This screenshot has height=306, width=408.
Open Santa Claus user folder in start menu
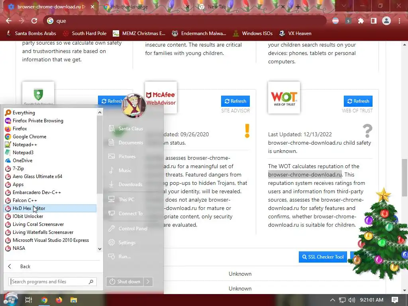pyautogui.click(x=131, y=129)
